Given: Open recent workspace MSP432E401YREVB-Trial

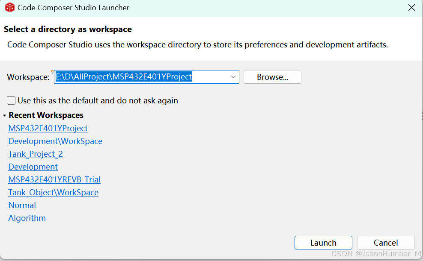Looking at the screenshot, I should (54, 179).
